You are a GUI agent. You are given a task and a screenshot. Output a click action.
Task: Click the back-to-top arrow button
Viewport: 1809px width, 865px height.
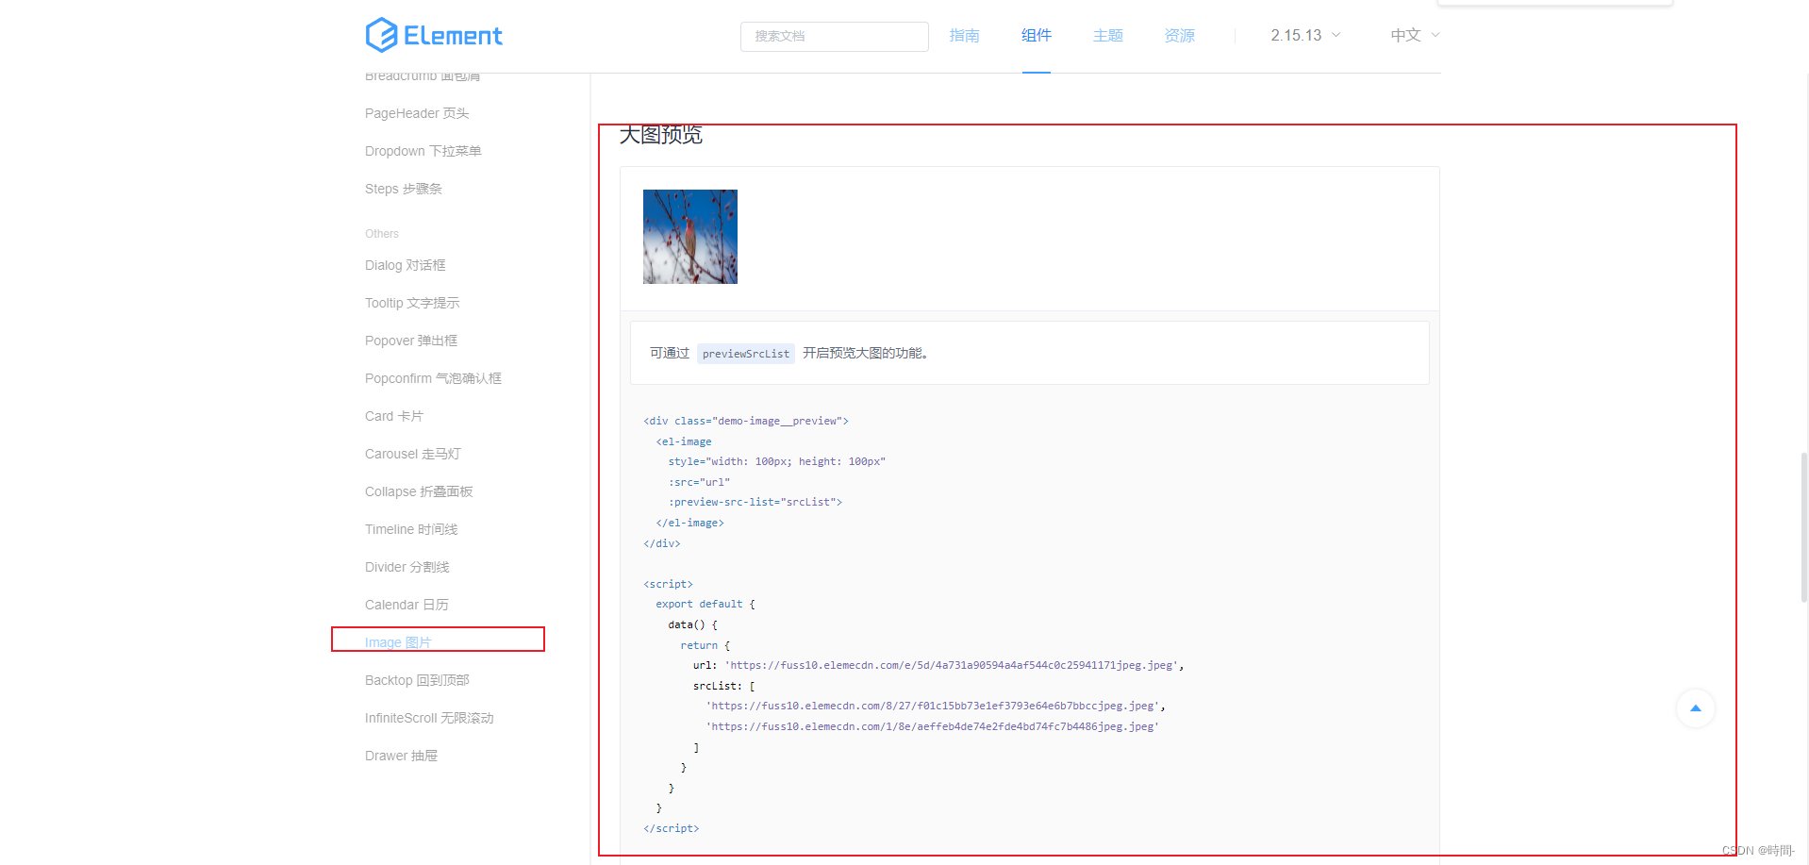tap(1695, 708)
